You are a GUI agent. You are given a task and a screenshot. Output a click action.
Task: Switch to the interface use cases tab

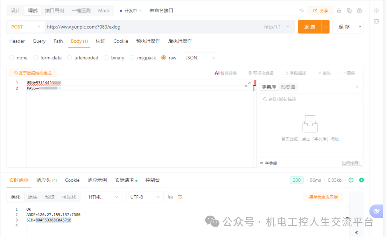click(54, 11)
